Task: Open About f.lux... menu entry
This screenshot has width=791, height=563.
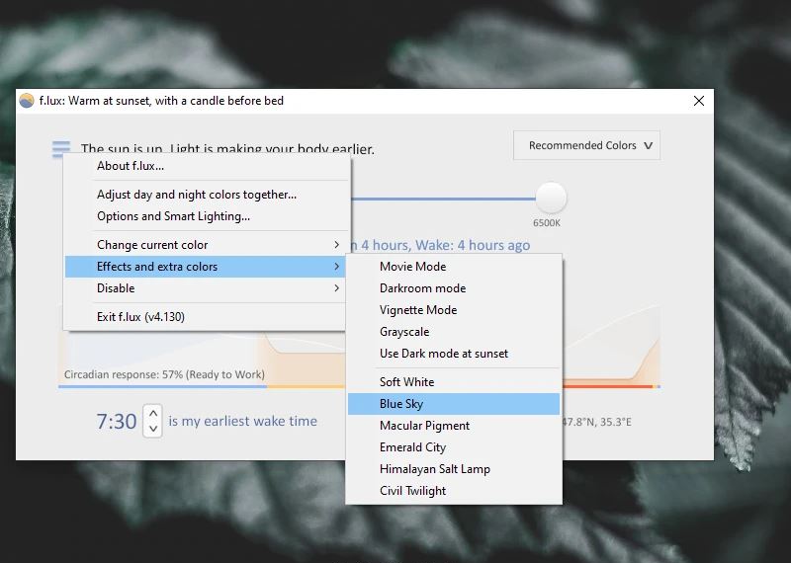Action: click(207, 166)
